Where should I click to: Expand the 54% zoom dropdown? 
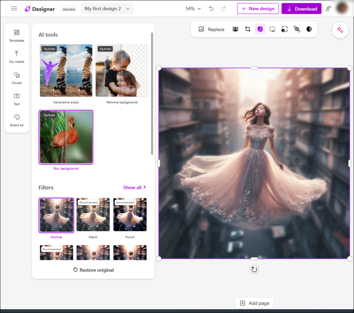pyautogui.click(x=193, y=9)
